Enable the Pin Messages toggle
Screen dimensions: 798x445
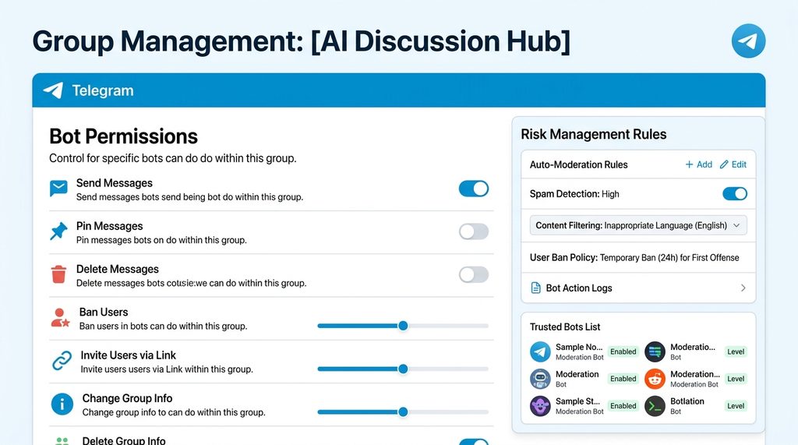pyautogui.click(x=474, y=231)
